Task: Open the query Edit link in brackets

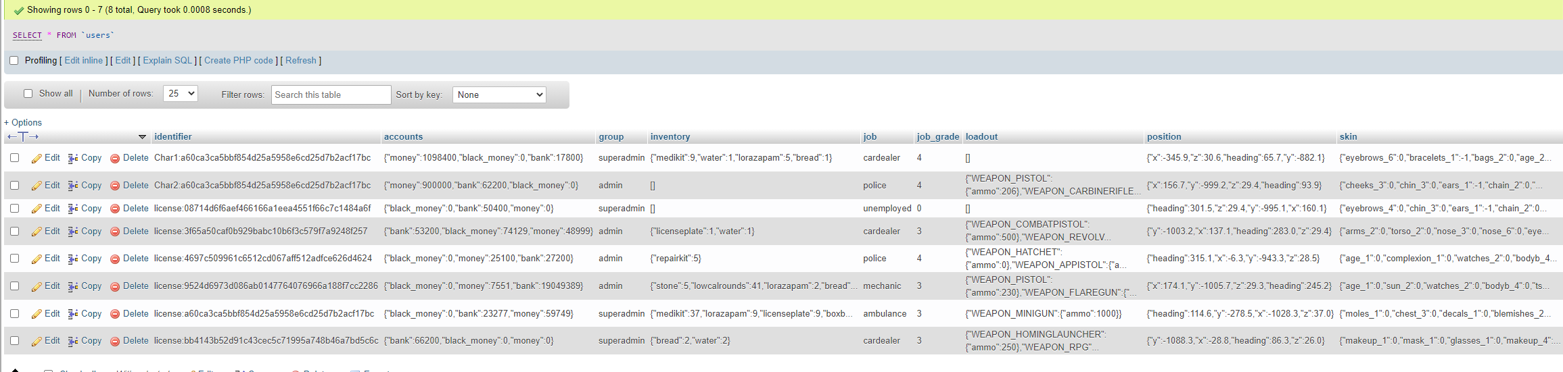Action: 123,61
